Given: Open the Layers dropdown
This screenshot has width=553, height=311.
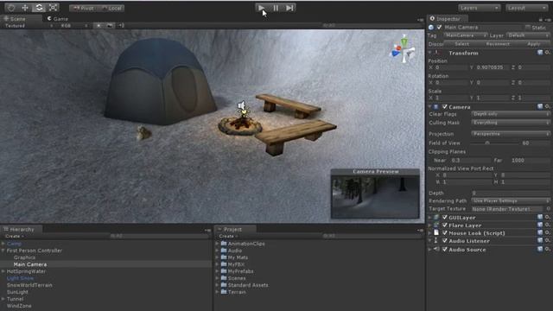Looking at the screenshot, I should click(x=479, y=8).
